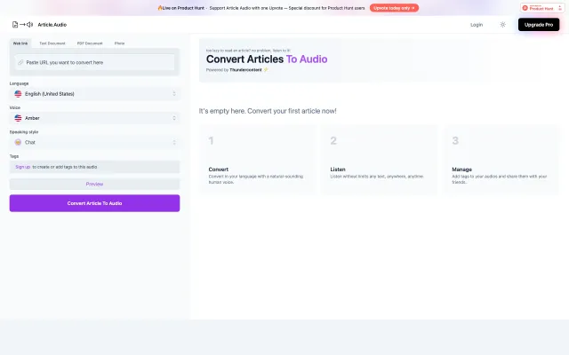
Task: Open the Voice dropdown showing Amber
Action: pos(94,118)
